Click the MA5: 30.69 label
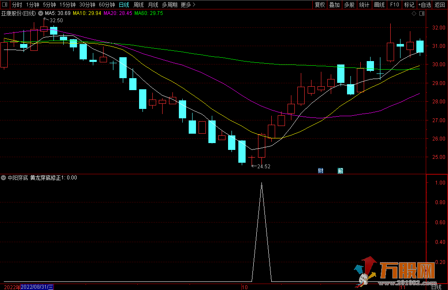448x290 pixels. (58, 13)
